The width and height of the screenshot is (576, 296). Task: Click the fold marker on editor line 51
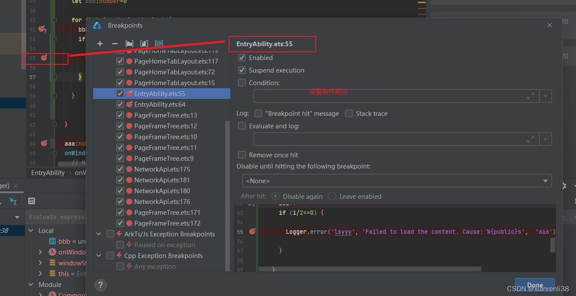[x=55, y=20]
